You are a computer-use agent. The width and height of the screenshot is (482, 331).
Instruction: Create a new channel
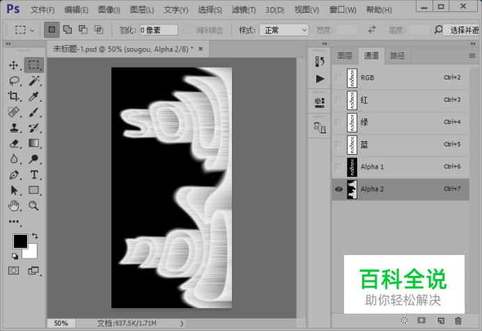coord(441,321)
